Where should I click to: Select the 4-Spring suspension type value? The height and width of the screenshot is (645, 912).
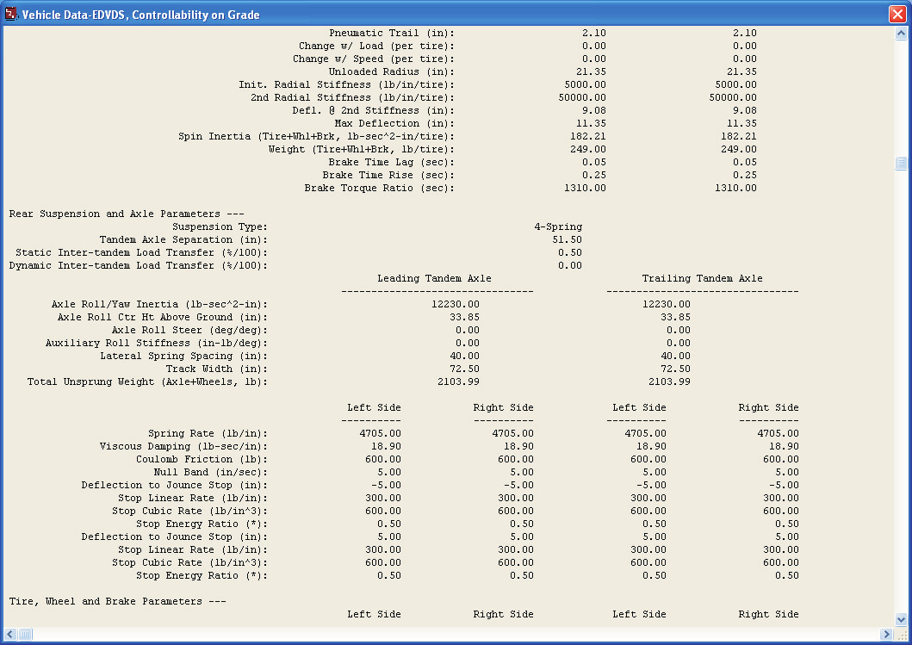pyautogui.click(x=558, y=226)
